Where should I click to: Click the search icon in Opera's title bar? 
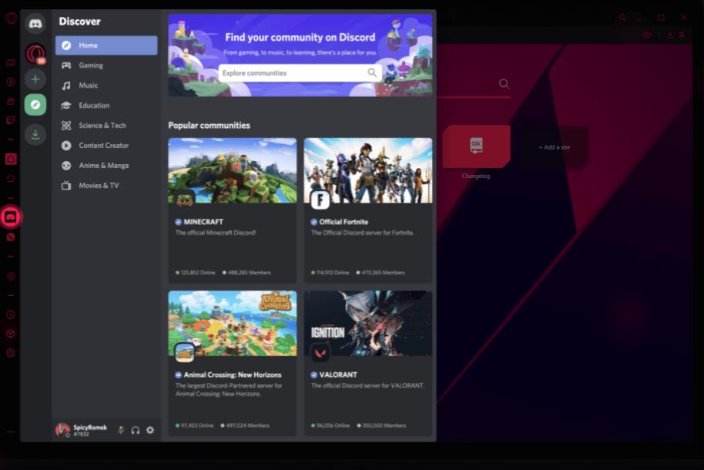pyautogui.click(x=622, y=18)
